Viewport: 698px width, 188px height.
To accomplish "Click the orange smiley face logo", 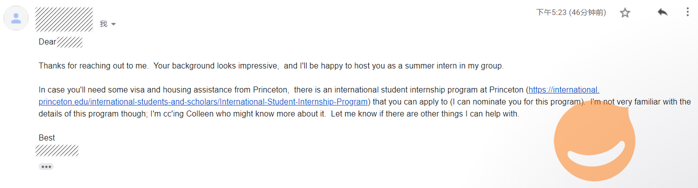I will coord(595,138).
